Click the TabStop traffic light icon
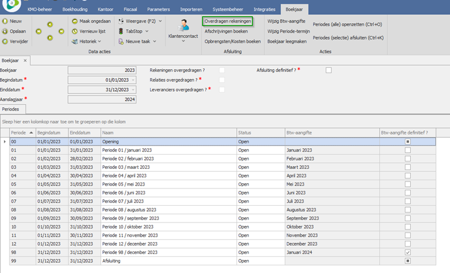450x273 pixels. click(x=121, y=31)
